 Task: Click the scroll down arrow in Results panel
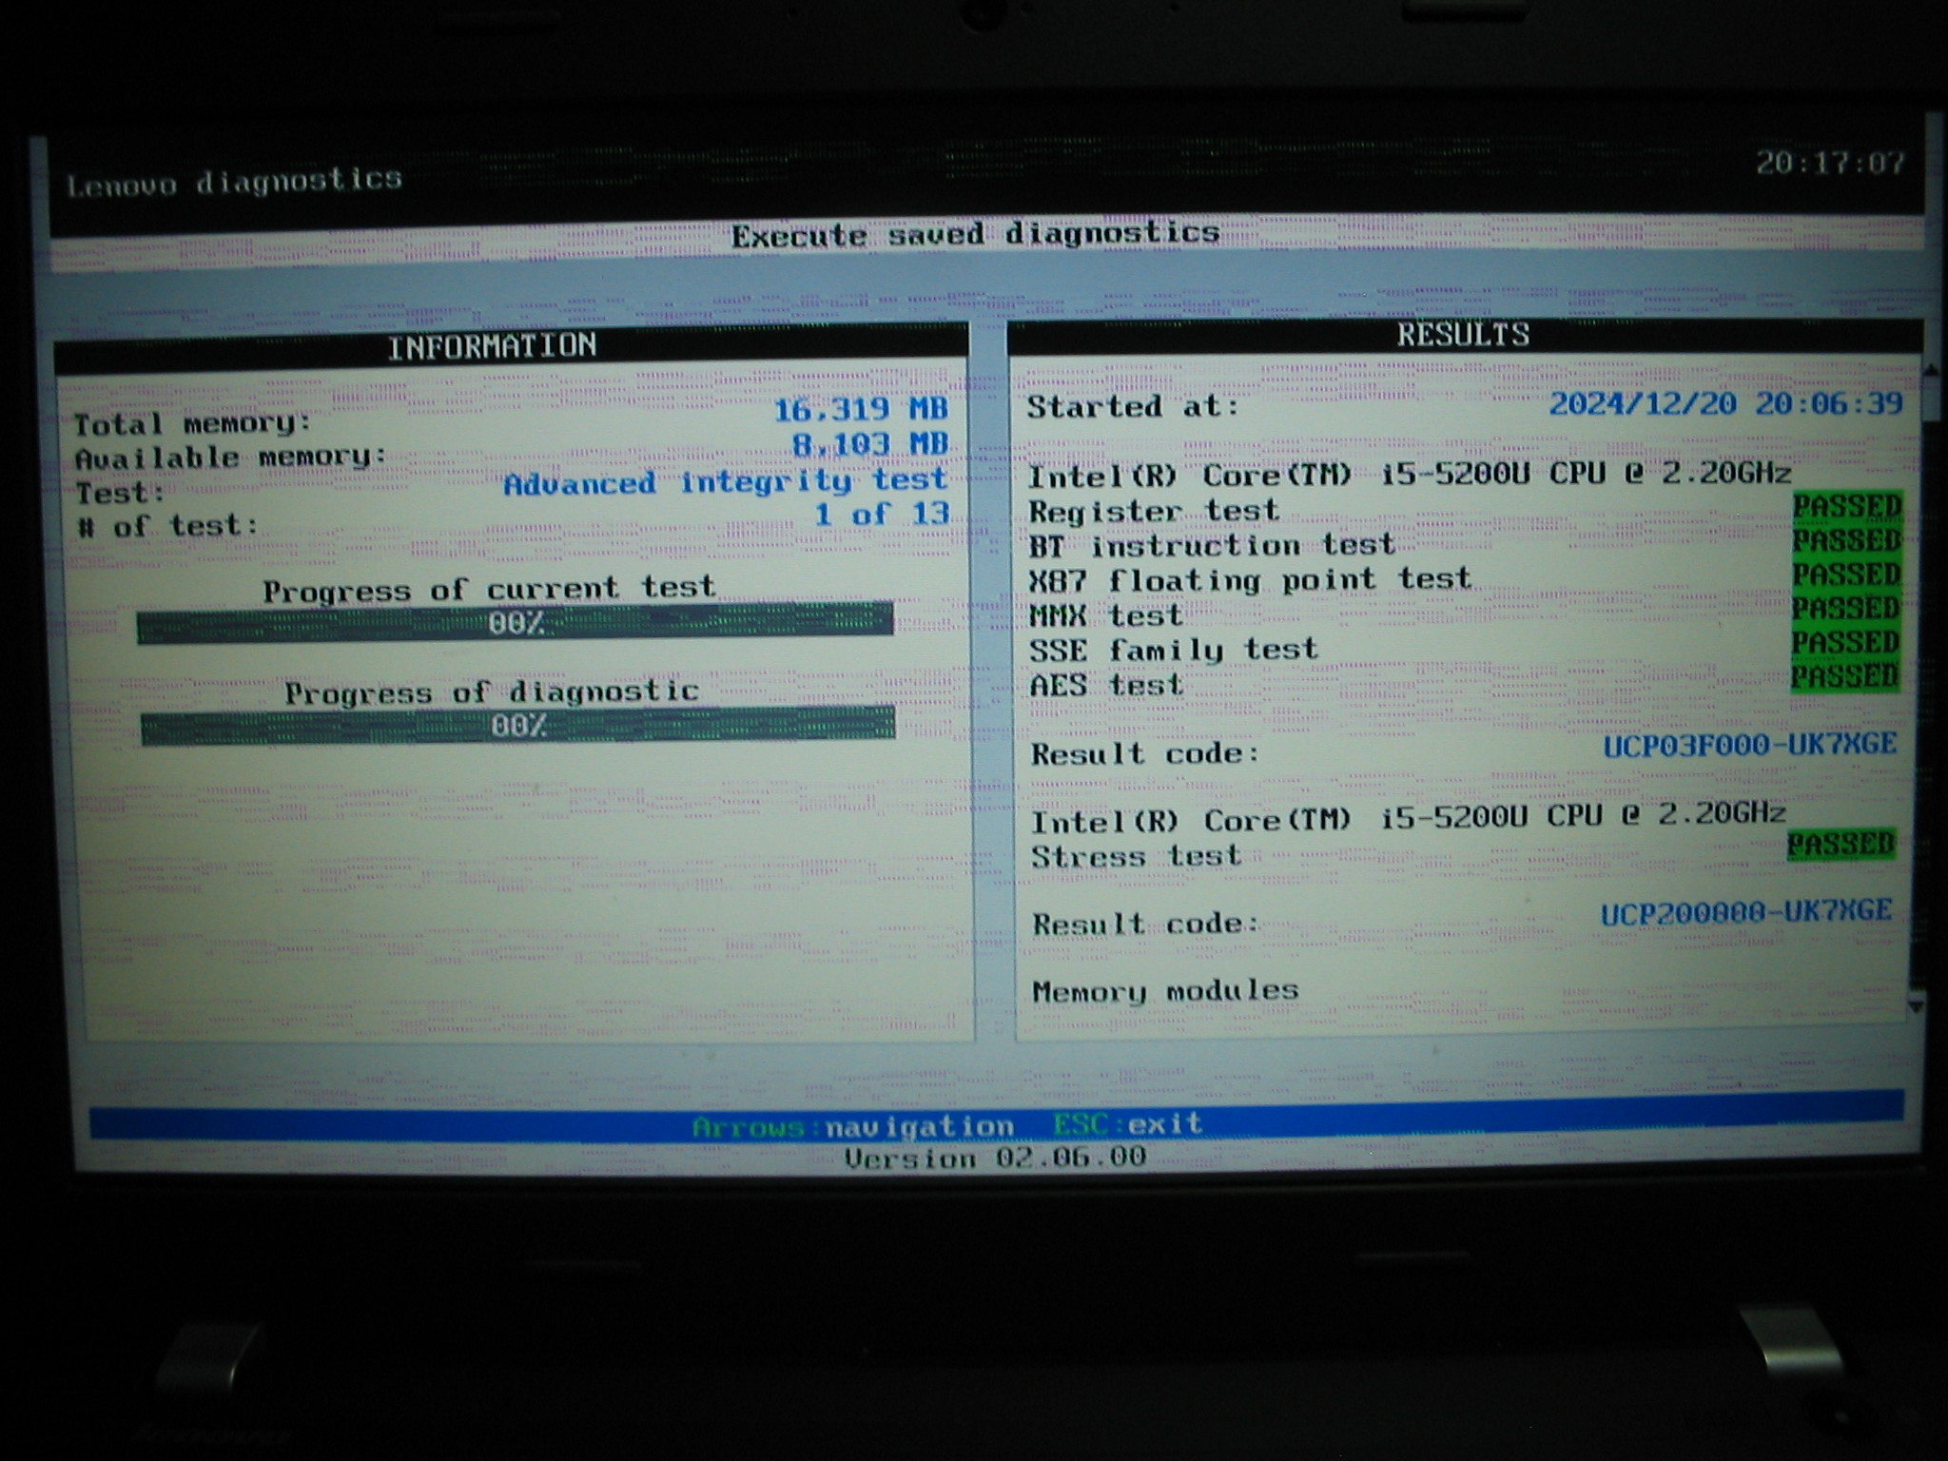click(x=1916, y=1006)
